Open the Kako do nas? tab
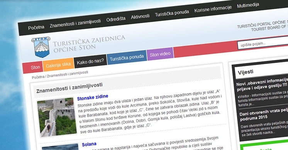The width and height of the screenshot is (288, 150). [x=90, y=61]
